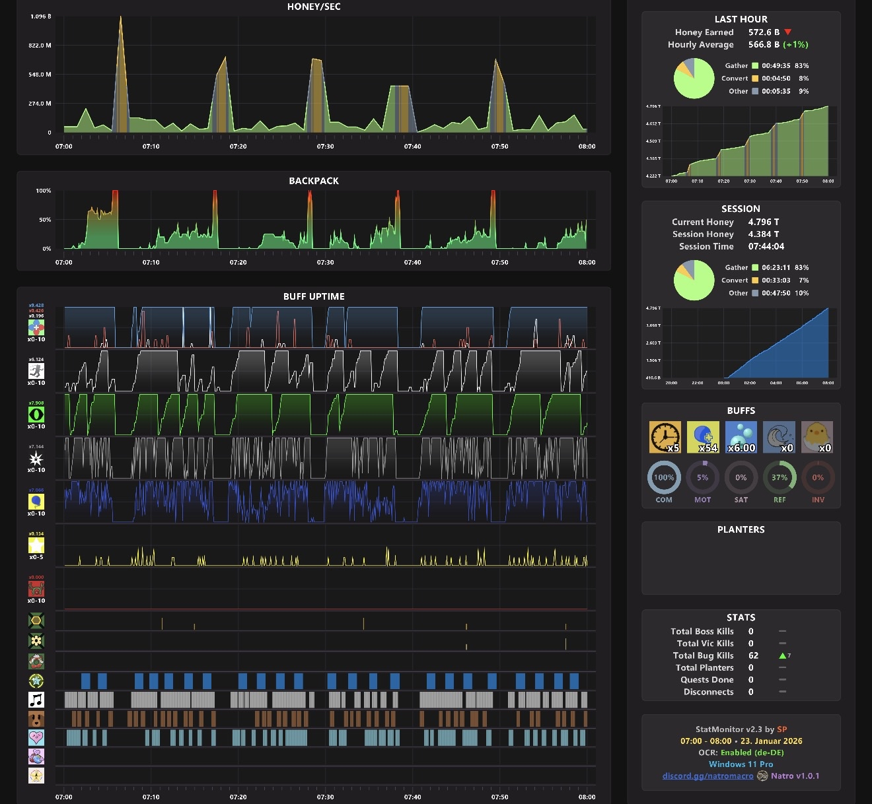The width and height of the screenshot is (872, 804).
Task: Click the last buff icon in Buff Uptime
Action: [36, 776]
